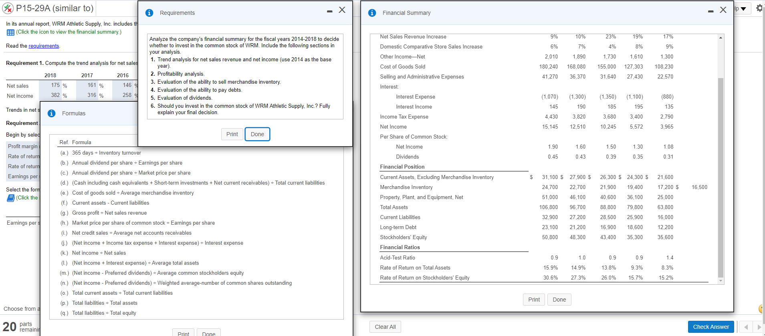Image resolution: width=765 pixels, height=336 pixels.
Task: Select the 2018 Net sales percentage field
Action: click(50, 85)
